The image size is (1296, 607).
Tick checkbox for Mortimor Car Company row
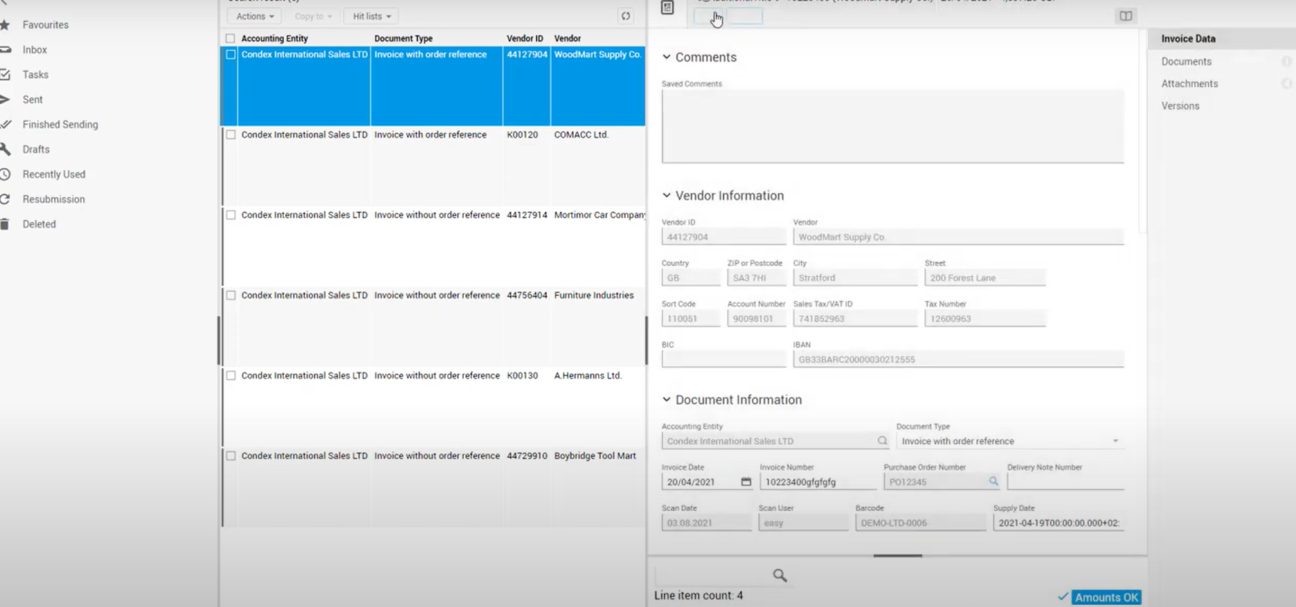(231, 215)
